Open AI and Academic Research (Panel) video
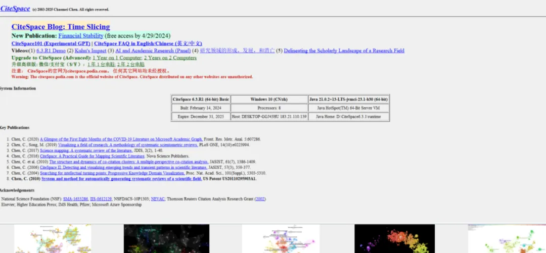The image size is (546, 253). 153,50
